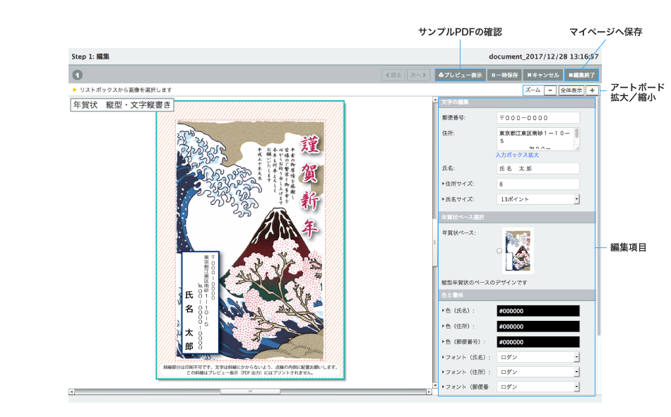
Task: Click the canvas vertical scrollbar up arrow
Action: [x=435, y=100]
